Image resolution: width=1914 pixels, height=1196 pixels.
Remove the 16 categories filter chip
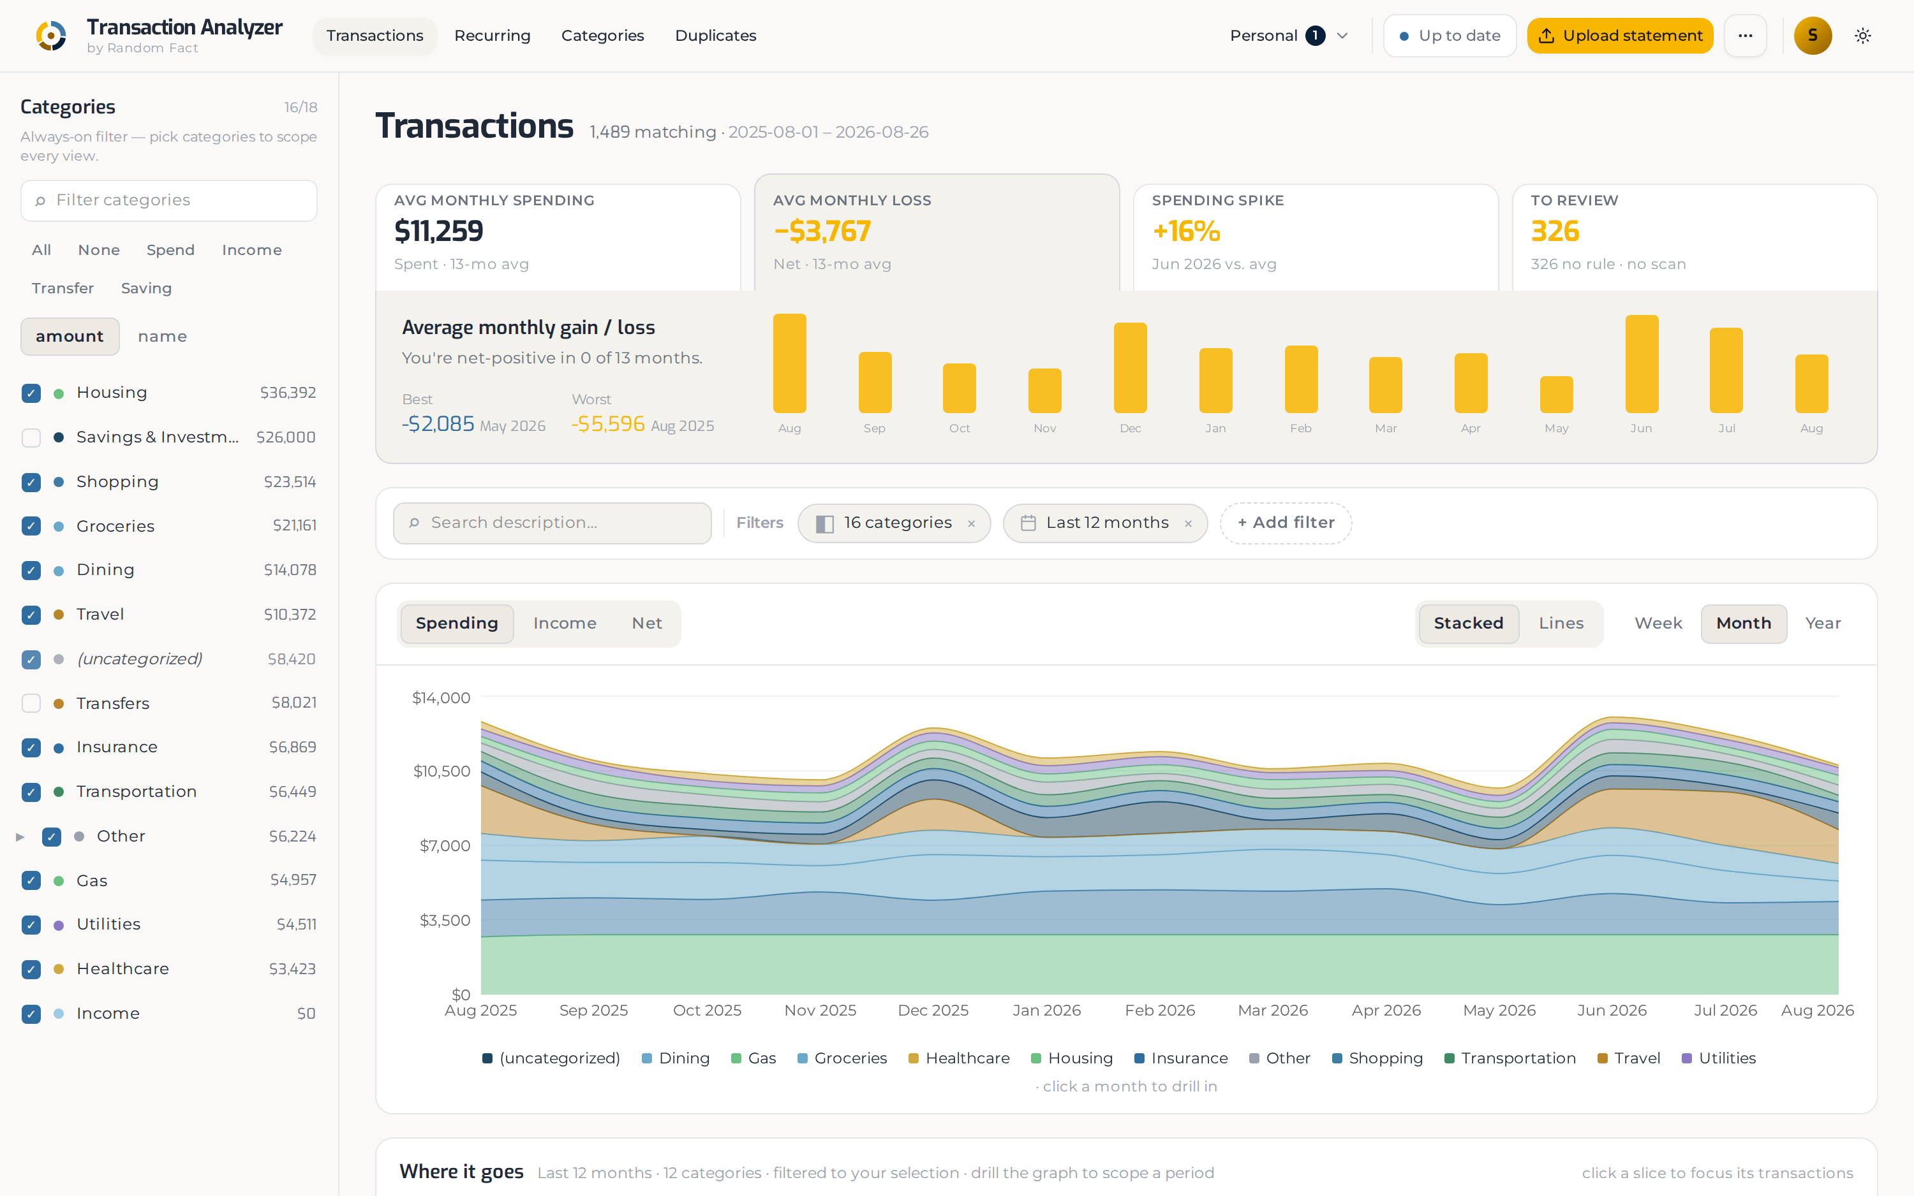[x=971, y=523]
